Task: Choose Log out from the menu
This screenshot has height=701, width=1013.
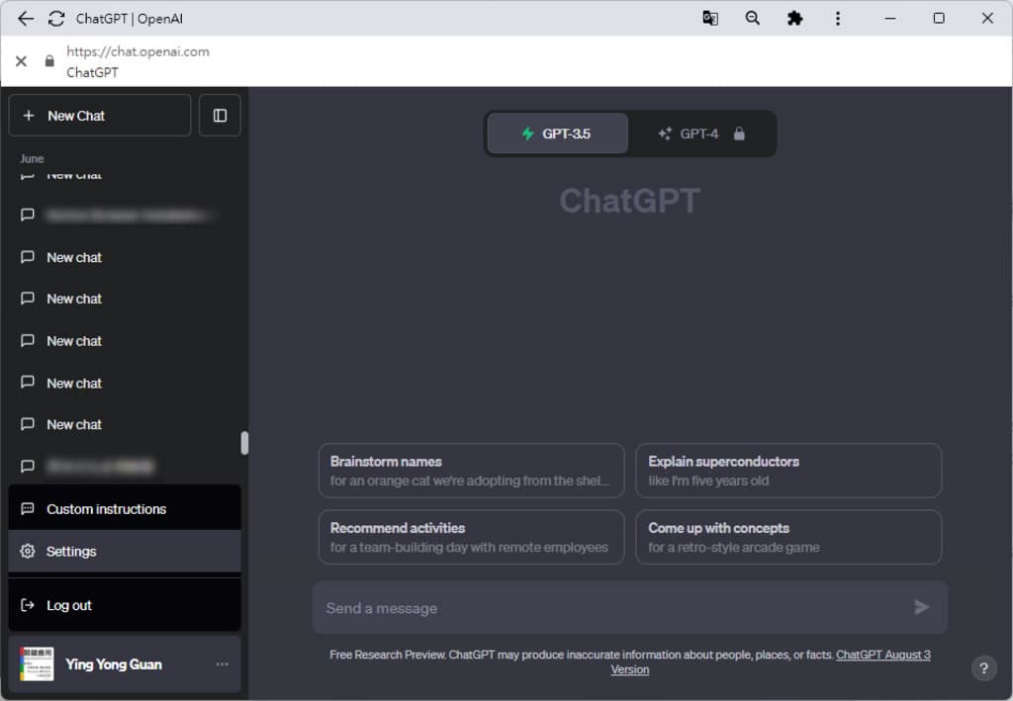Action: [x=125, y=605]
